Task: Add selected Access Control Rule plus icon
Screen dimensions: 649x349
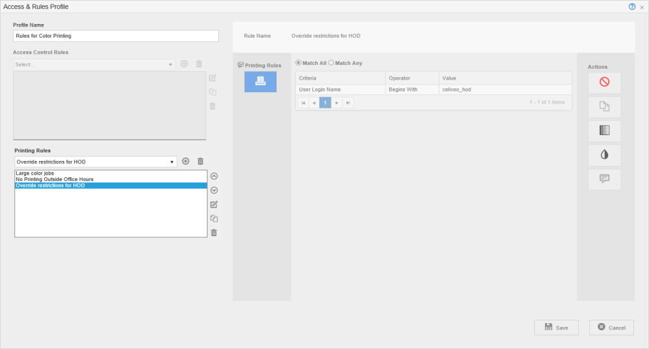Action: 184,64
